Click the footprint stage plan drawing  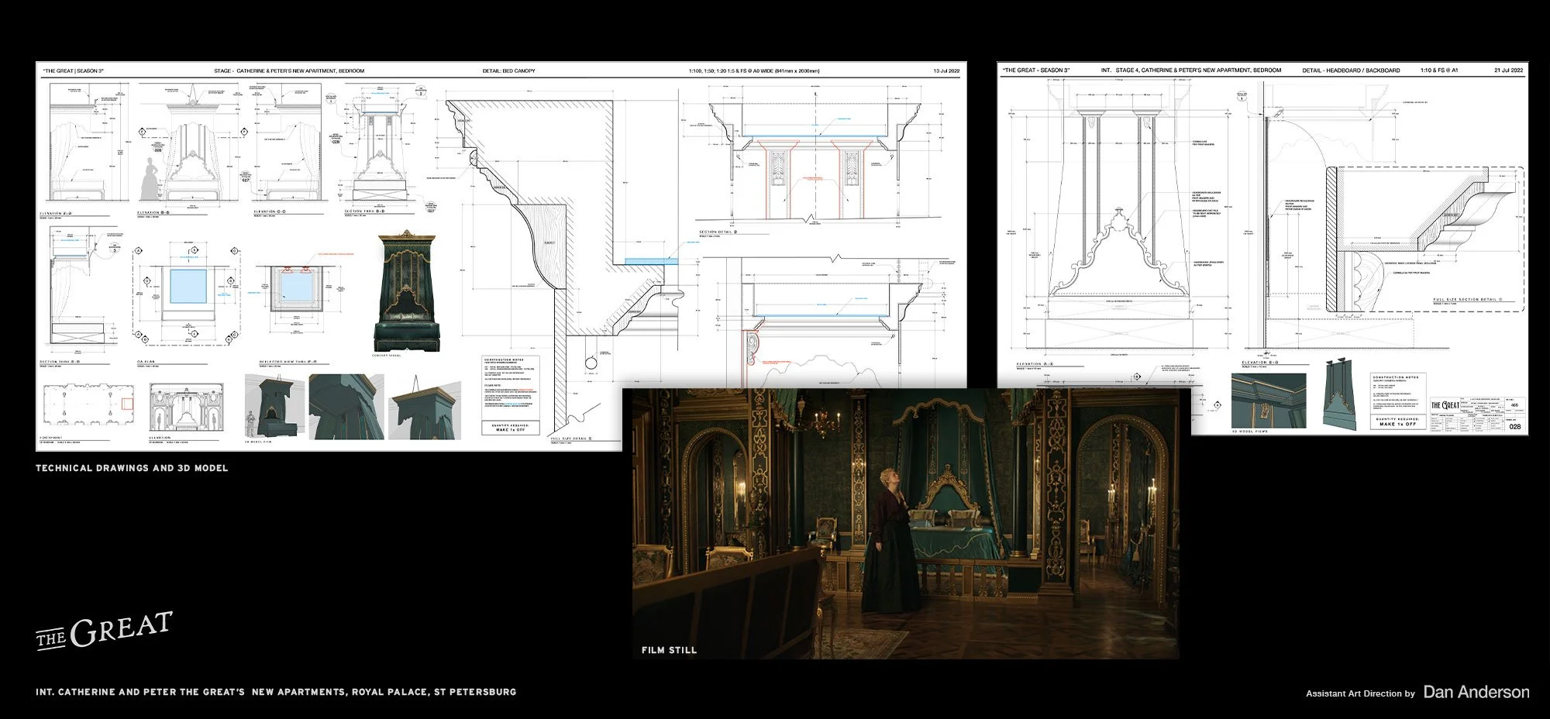click(x=88, y=404)
